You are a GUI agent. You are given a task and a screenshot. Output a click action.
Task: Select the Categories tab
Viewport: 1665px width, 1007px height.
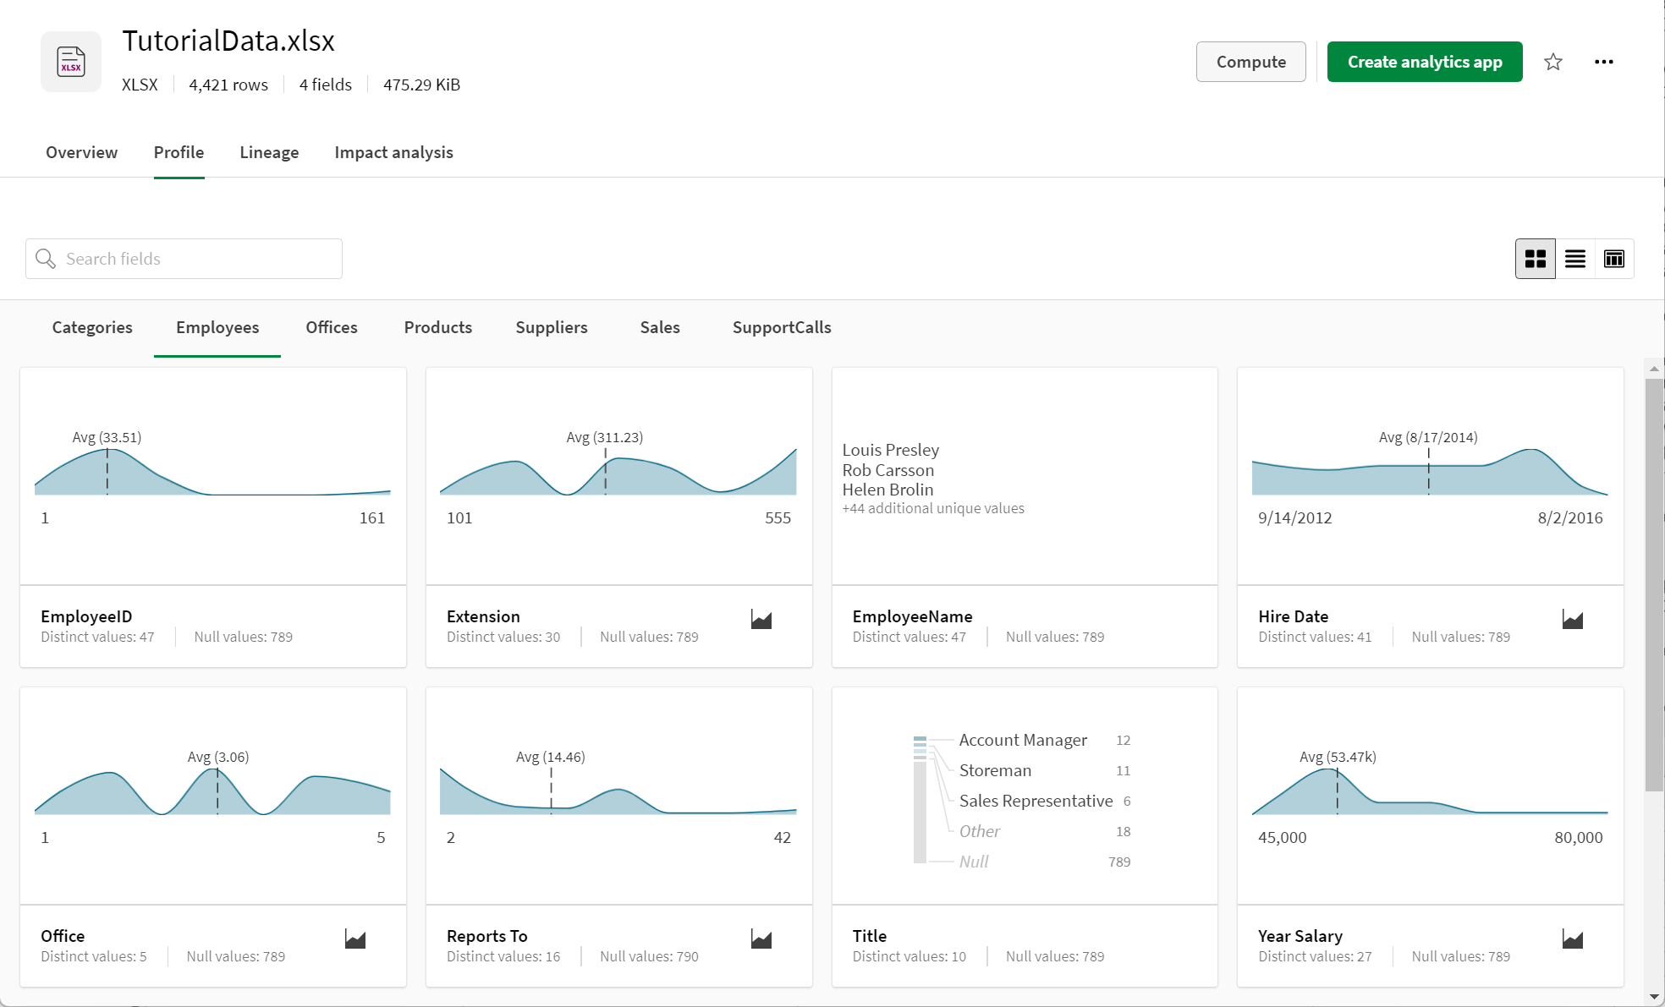(x=93, y=327)
